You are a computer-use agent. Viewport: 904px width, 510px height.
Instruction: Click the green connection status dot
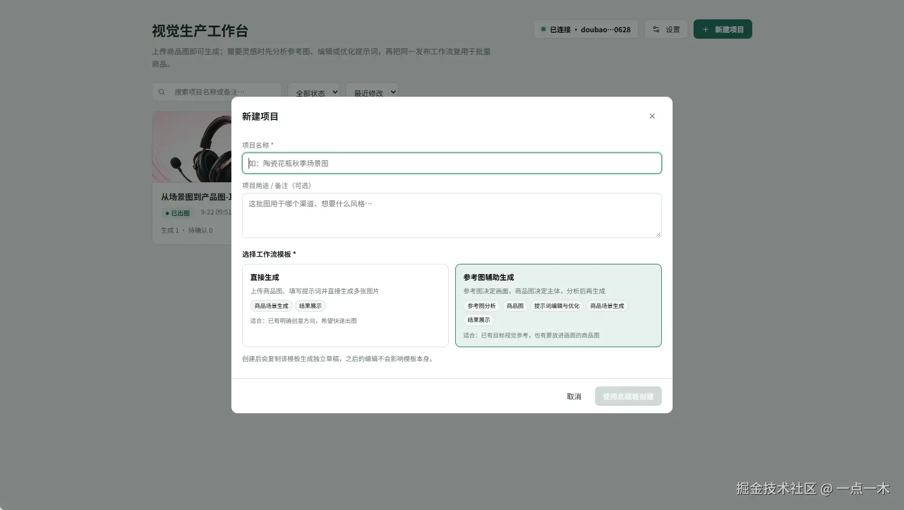543,29
